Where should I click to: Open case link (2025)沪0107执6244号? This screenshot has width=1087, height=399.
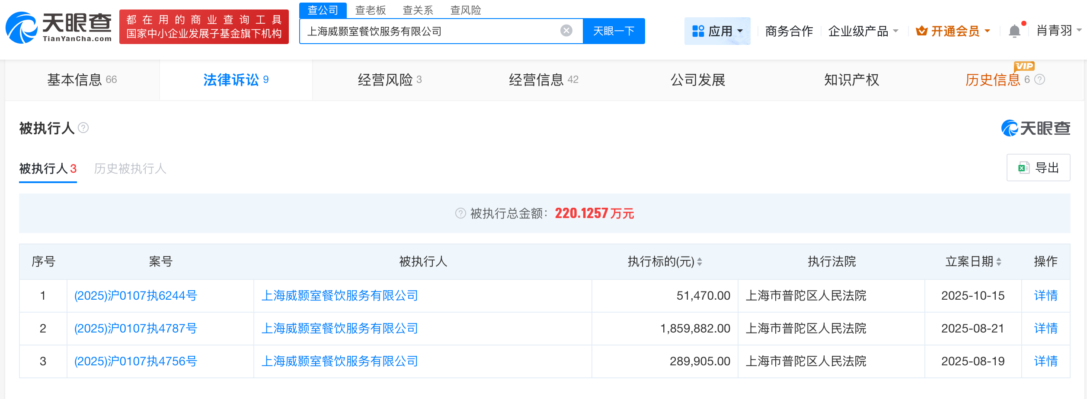tap(135, 296)
